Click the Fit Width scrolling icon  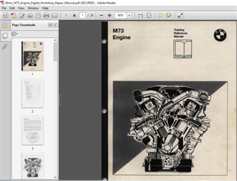[x=140, y=15]
